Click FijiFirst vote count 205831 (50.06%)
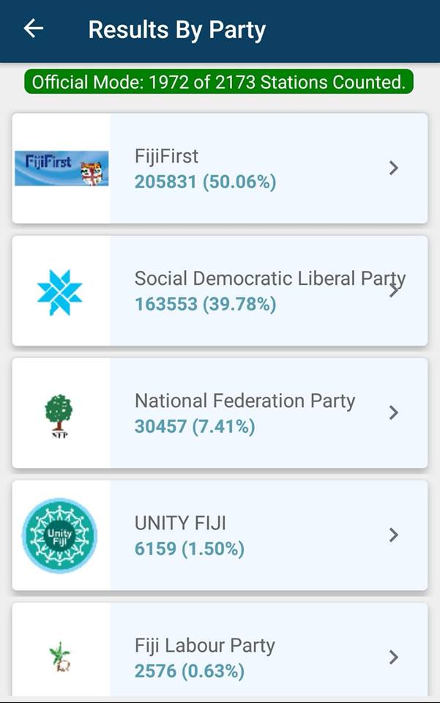The height and width of the screenshot is (703, 440). (x=205, y=182)
